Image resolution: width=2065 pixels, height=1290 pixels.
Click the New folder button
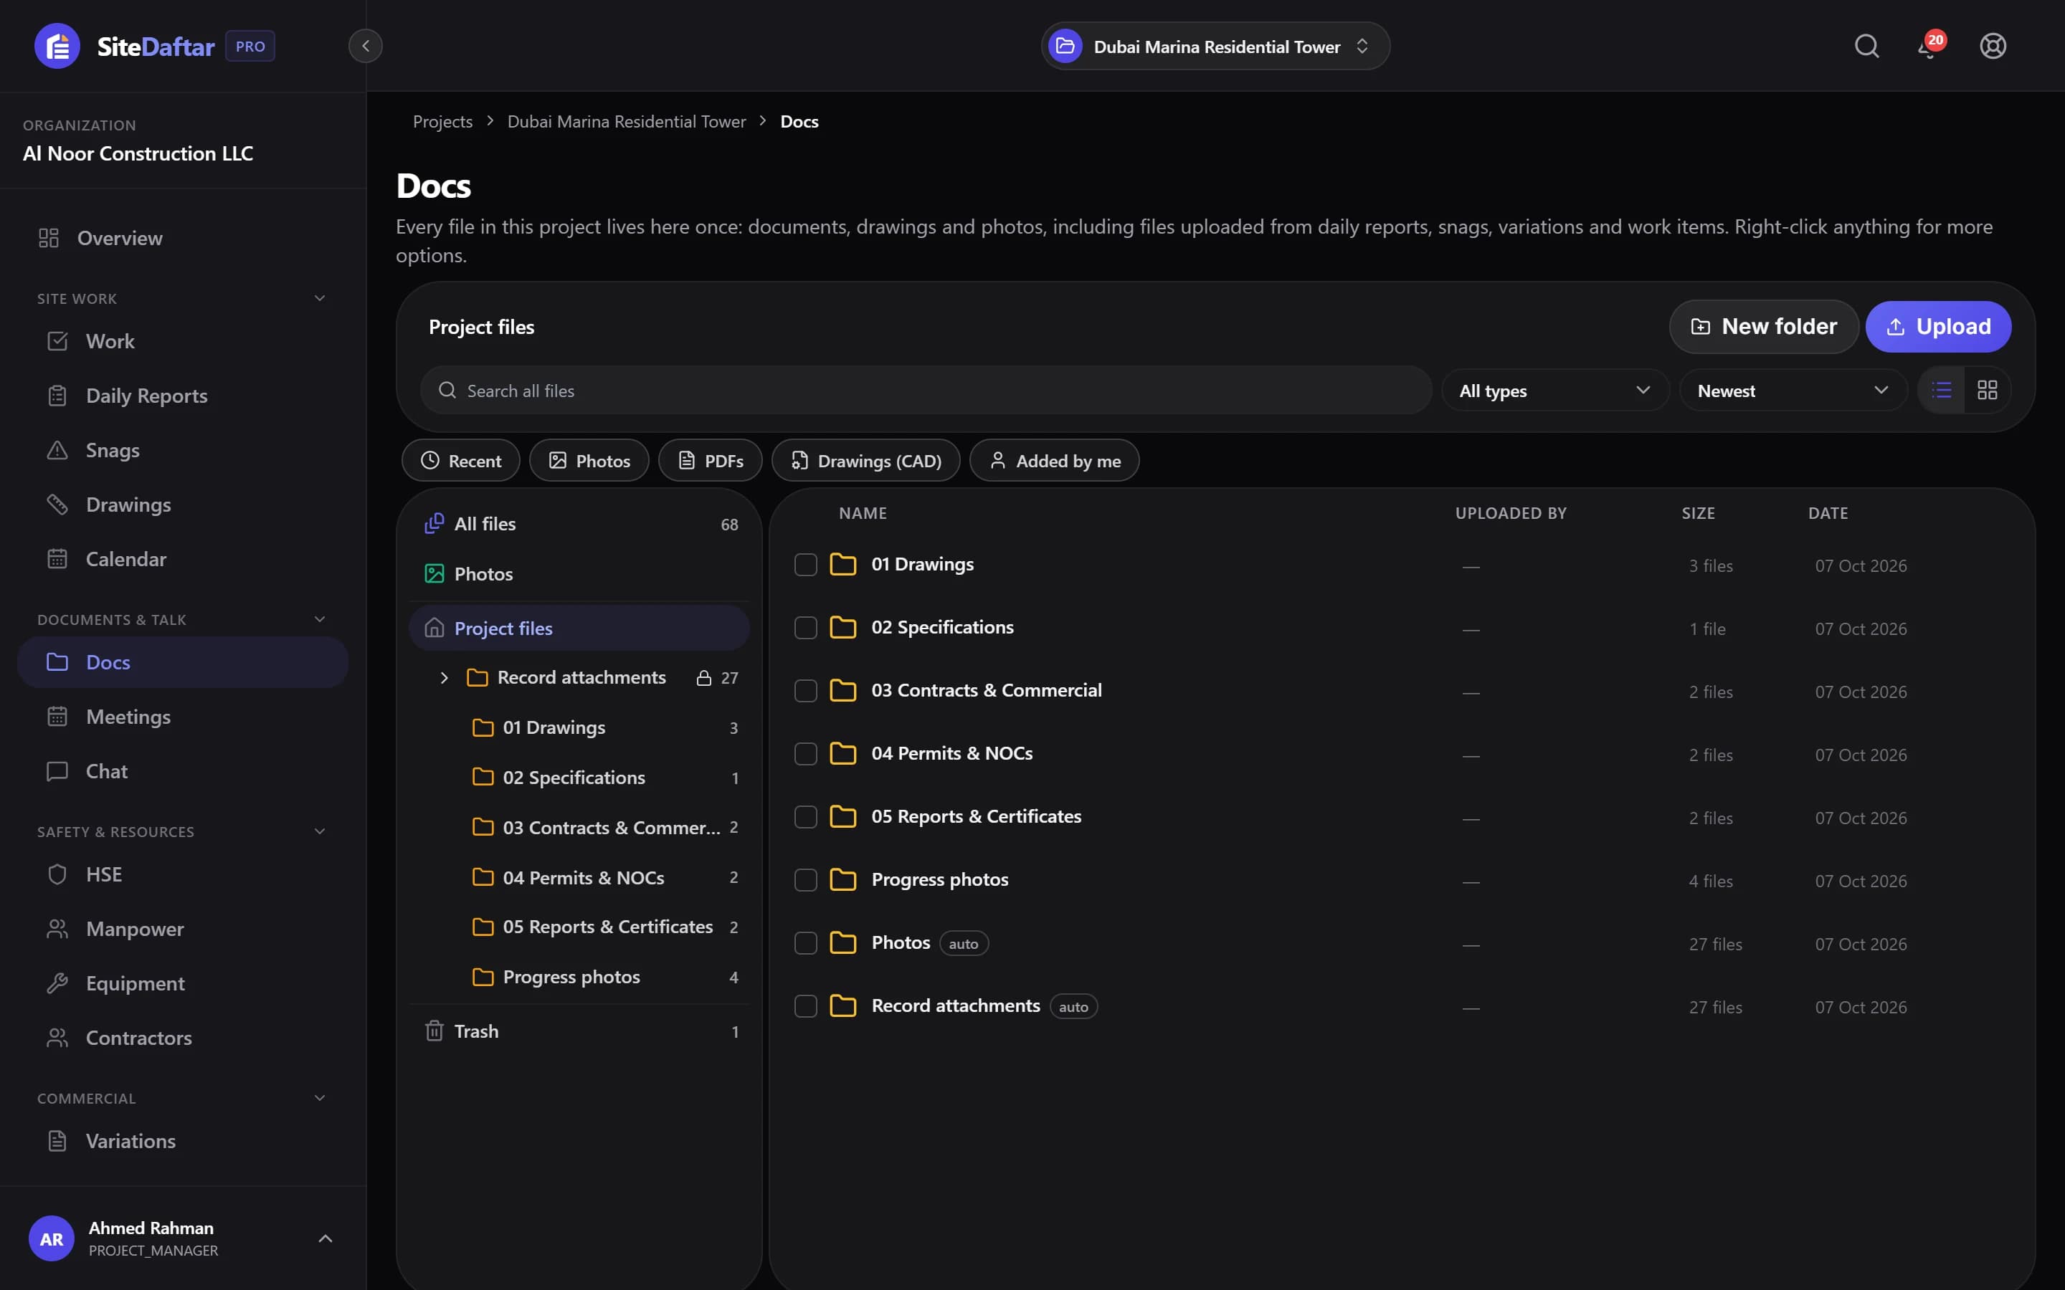[x=1763, y=327]
